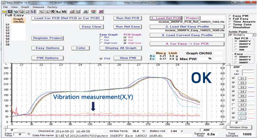
Task: Click the Start Temp input field
Action: click(x=20, y=134)
